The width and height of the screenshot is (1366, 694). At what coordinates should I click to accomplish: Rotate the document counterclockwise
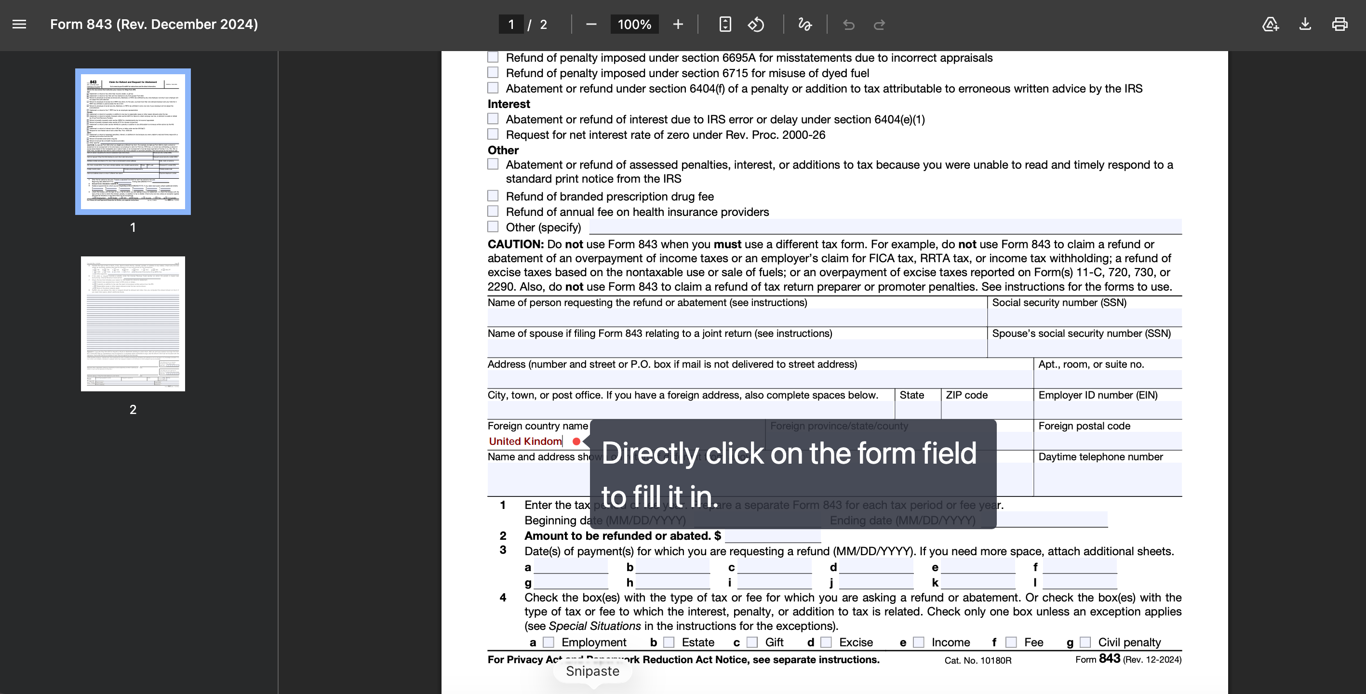point(756,25)
